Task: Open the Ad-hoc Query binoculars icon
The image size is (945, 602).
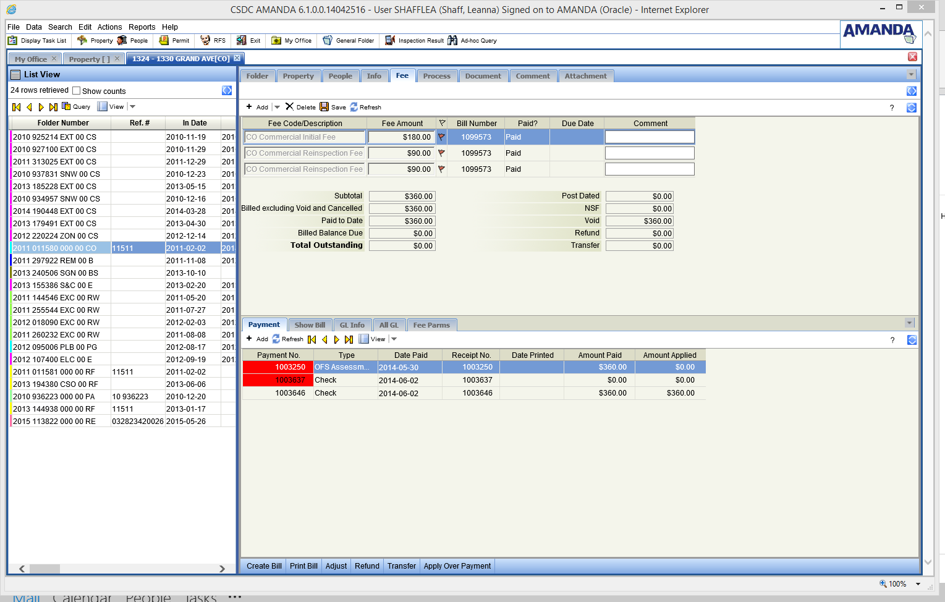Action: tap(452, 41)
